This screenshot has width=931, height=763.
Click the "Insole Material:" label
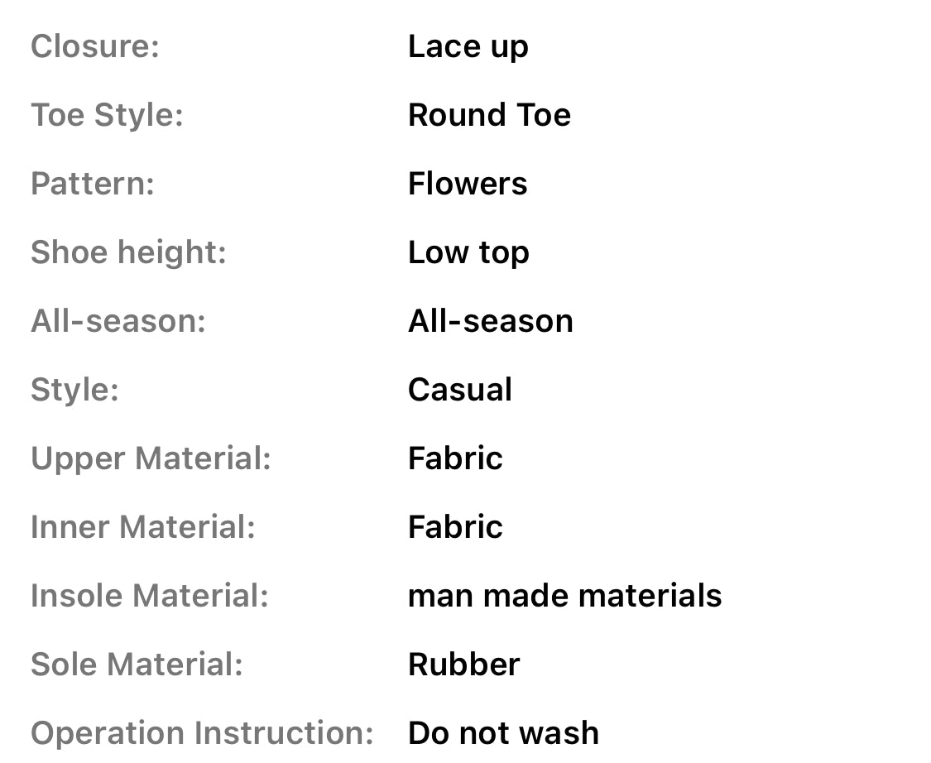point(150,596)
